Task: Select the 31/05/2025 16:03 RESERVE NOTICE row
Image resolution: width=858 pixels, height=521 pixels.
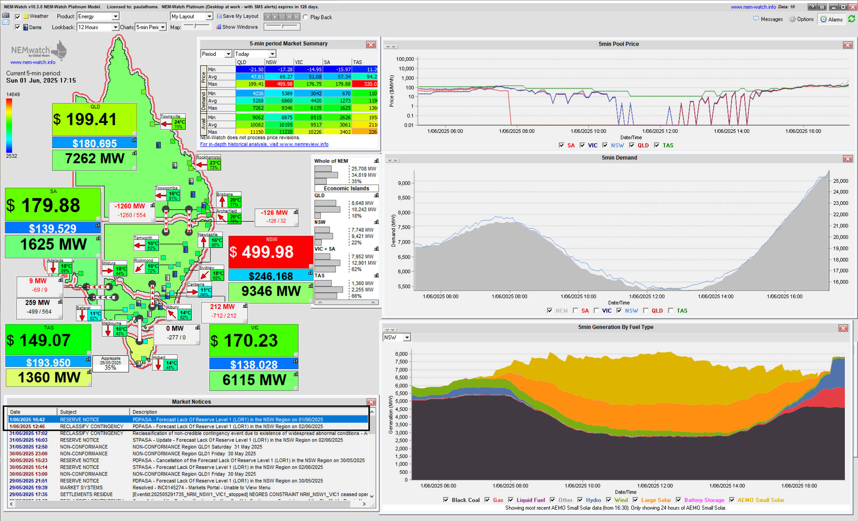Action: click(188, 440)
